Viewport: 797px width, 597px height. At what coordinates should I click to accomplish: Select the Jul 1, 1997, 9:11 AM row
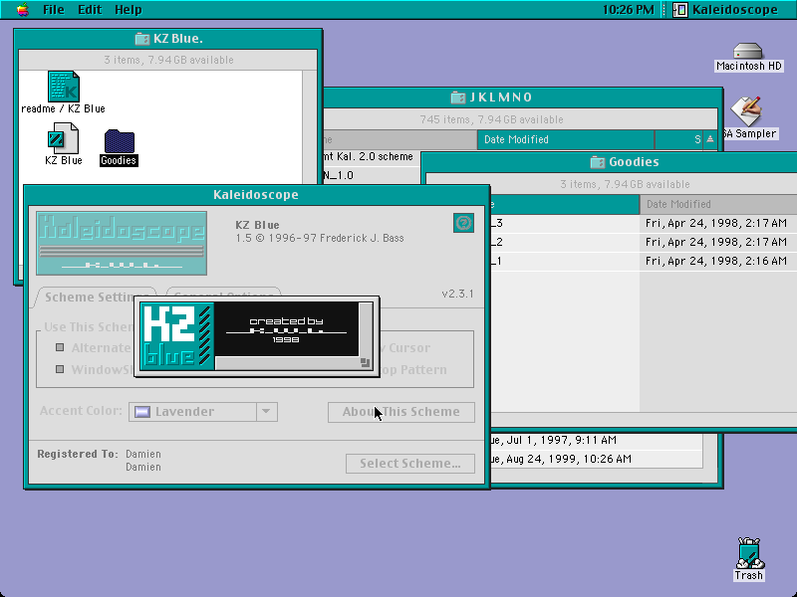(597, 440)
